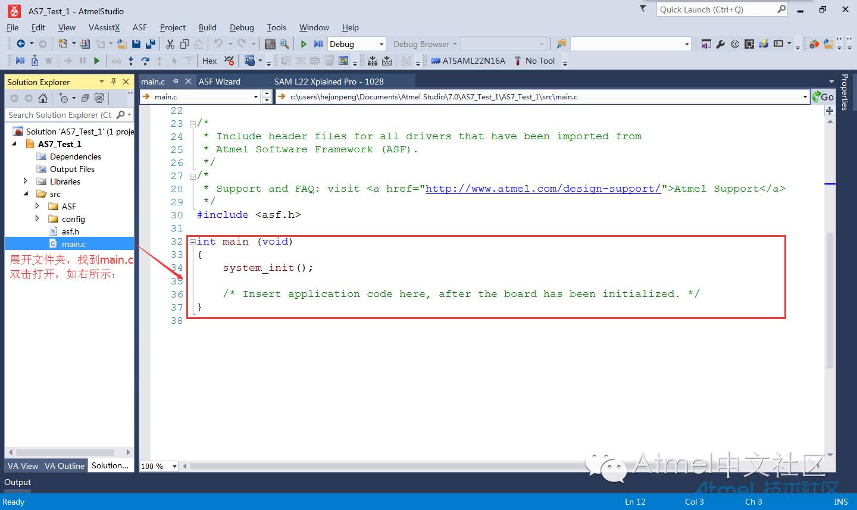Open the Debug Browser dropdown
Image resolution: width=857 pixels, height=510 pixels.
point(455,44)
